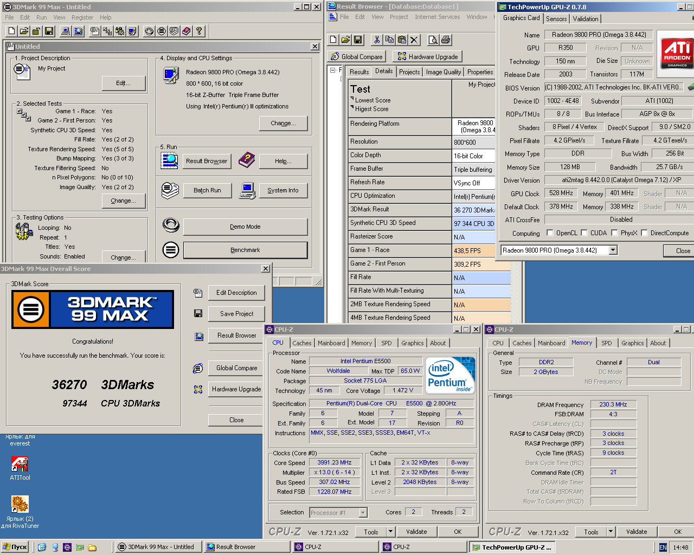Open the Validation tab in GPU-Z
Viewport: 694px width, 555px height.
[x=586, y=19]
